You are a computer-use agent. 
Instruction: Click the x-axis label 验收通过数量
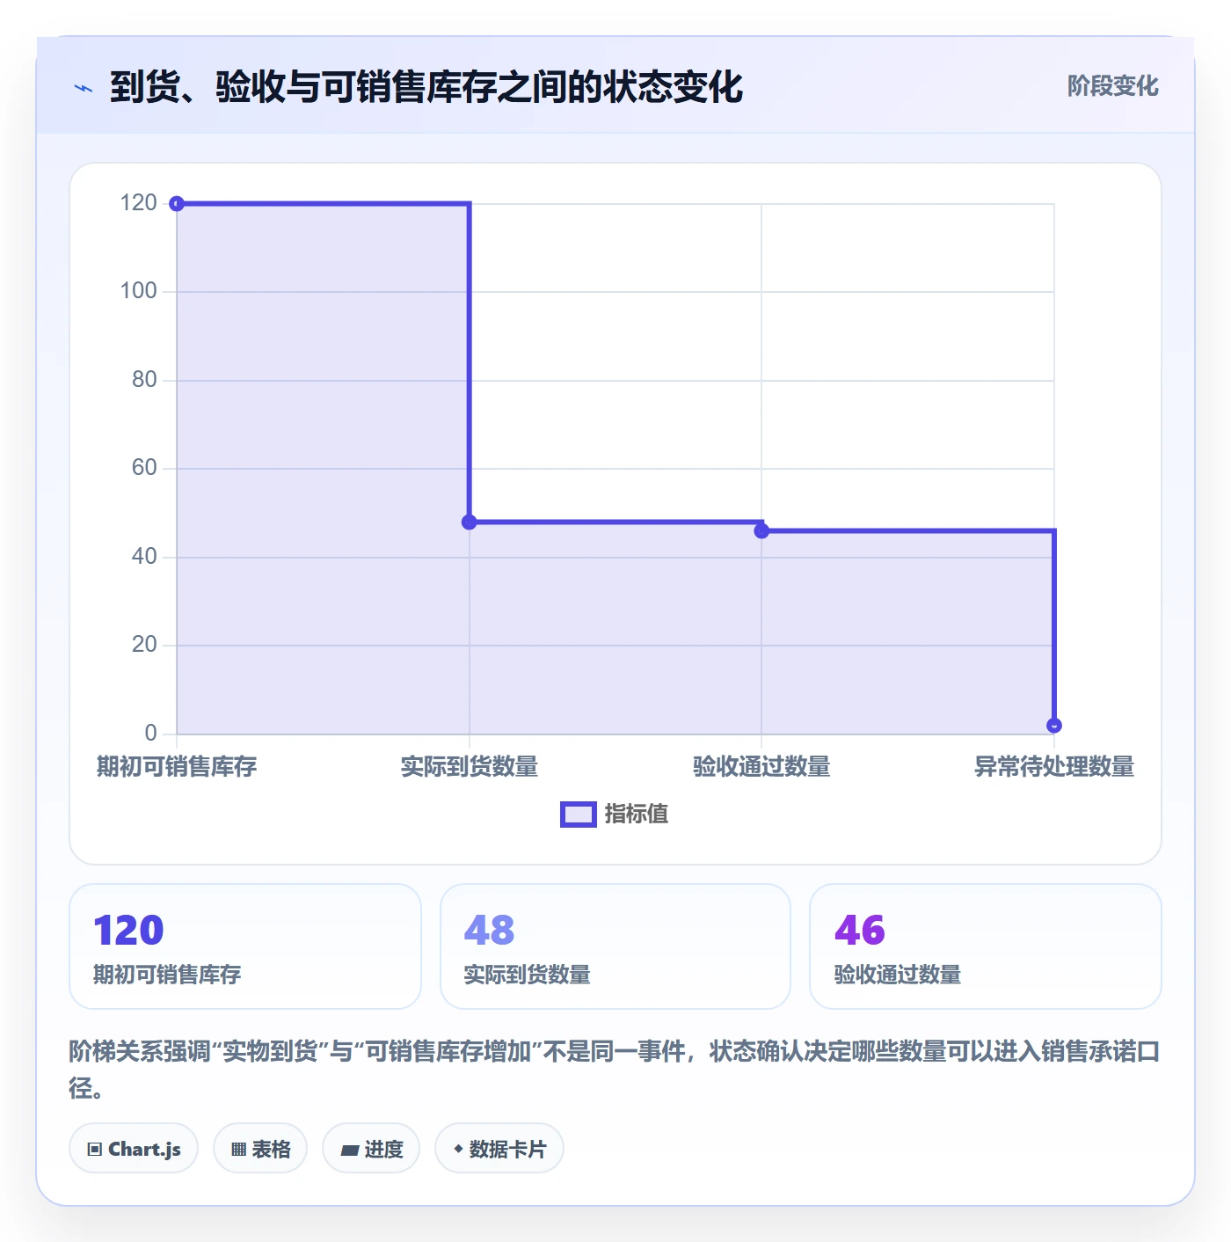[761, 767]
